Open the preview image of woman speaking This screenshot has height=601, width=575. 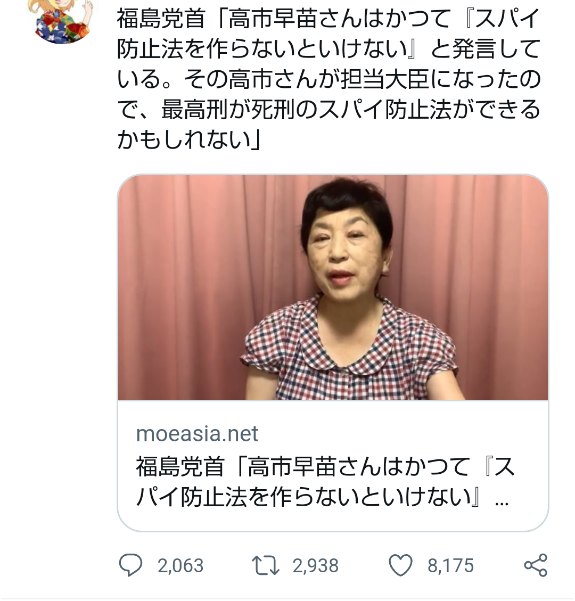[333, 287]
